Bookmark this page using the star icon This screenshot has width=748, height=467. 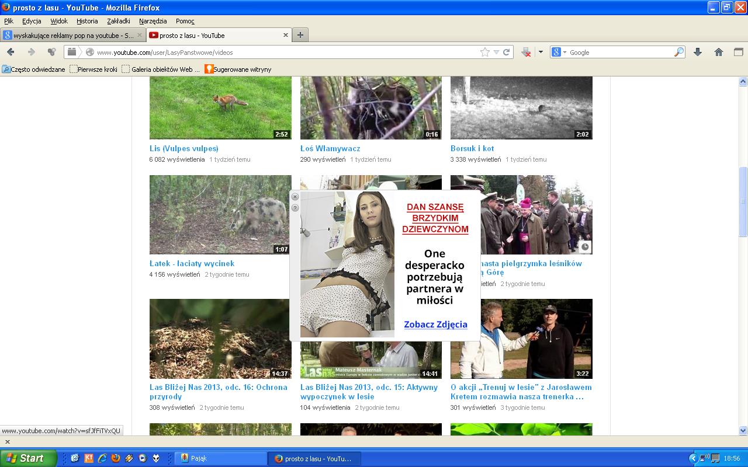tap(484, 52)
